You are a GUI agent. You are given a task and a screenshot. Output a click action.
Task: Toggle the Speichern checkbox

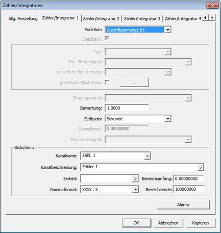click(x=107, y=38)
